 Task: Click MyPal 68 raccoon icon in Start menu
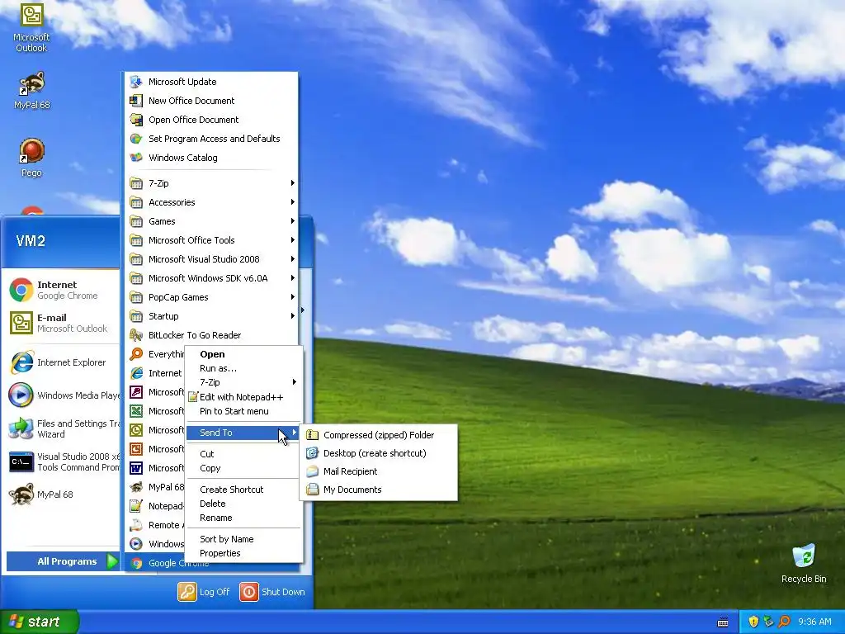[21, 494]
